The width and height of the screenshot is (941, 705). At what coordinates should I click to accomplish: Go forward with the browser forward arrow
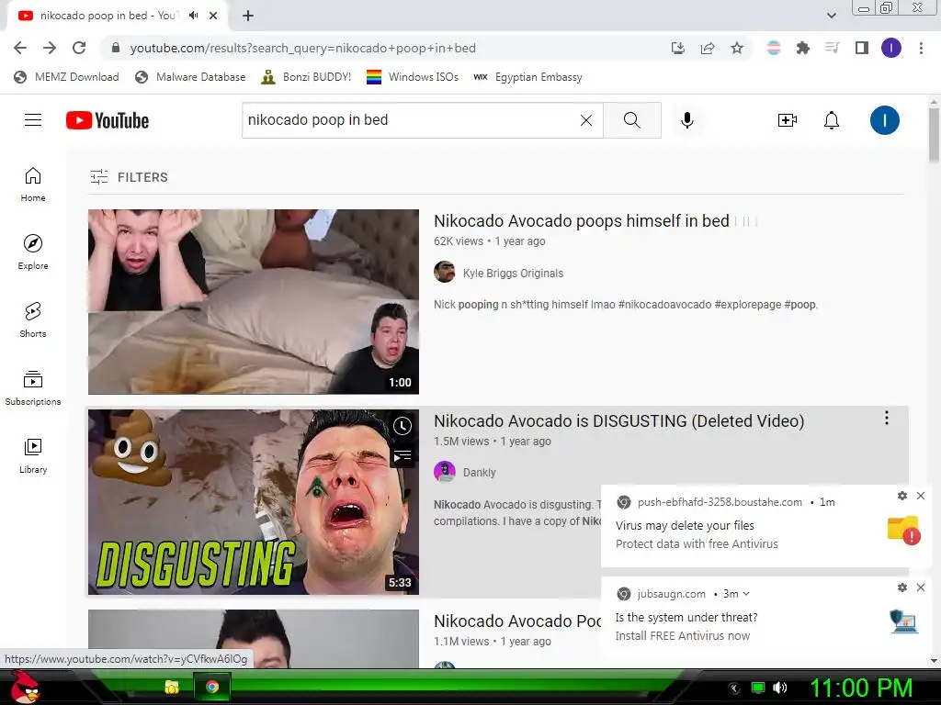tap(50, 48)
